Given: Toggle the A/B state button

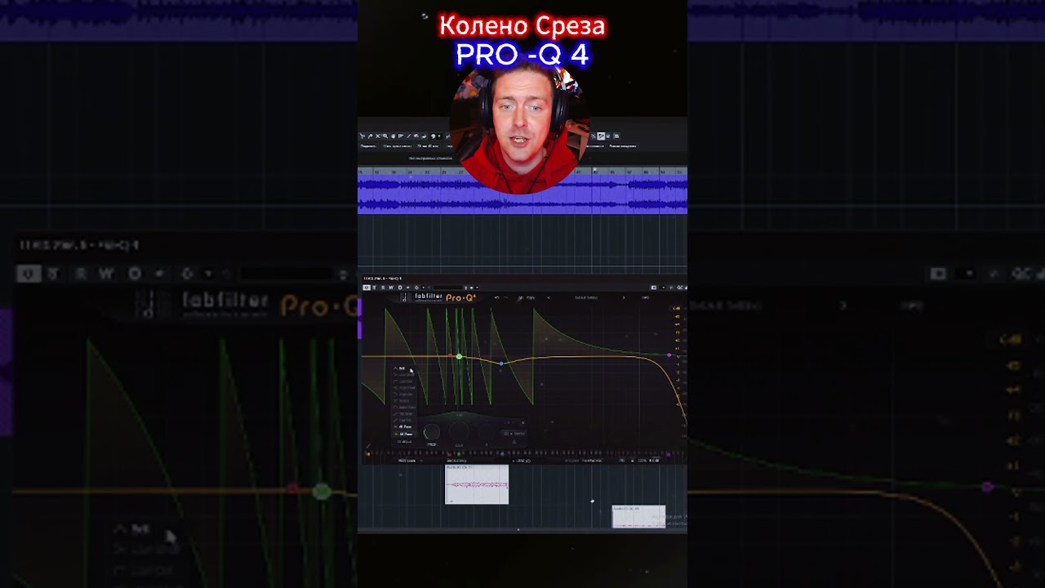Looking at the screenshot, I should click(x=520, y=297).
